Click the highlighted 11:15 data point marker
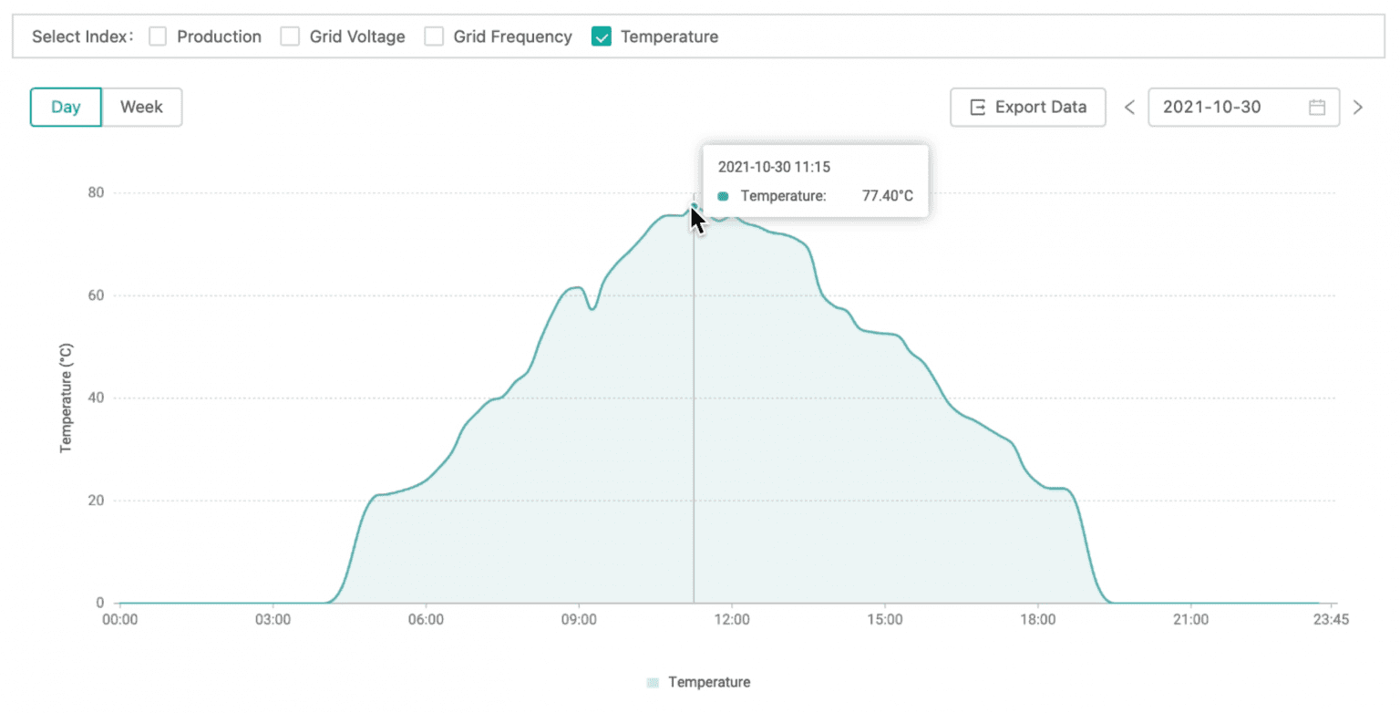This screenshot has height=713, width=1400. click(x=694, y=207)
